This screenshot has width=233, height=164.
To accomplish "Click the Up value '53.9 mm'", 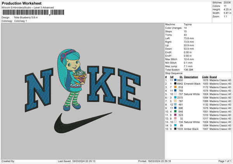I will pyautogui.click(x=189, y=45).
